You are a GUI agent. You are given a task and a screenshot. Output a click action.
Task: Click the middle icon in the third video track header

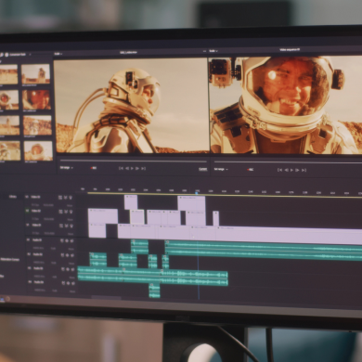pyautogui.click(x=66, y=226)
